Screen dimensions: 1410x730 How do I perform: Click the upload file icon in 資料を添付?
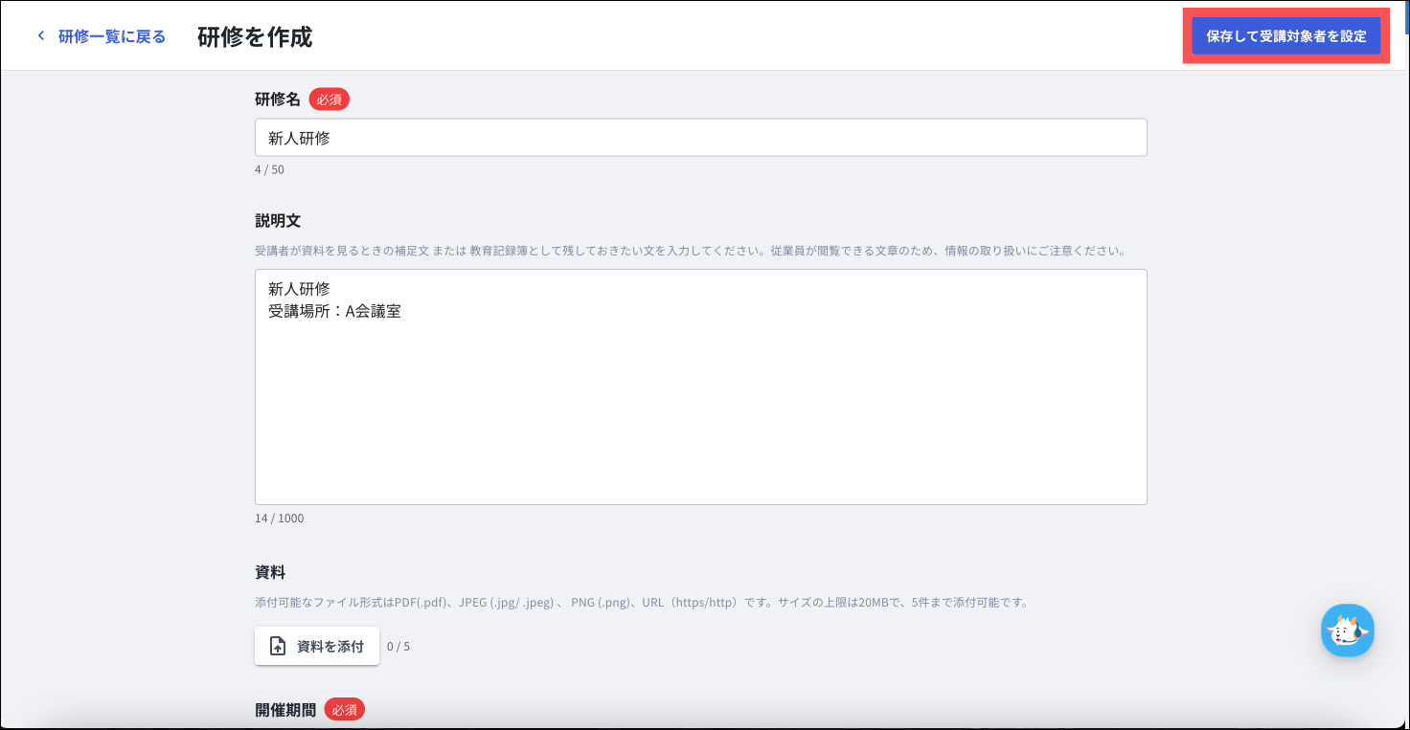pyautogui.click(x=277, y=646)
